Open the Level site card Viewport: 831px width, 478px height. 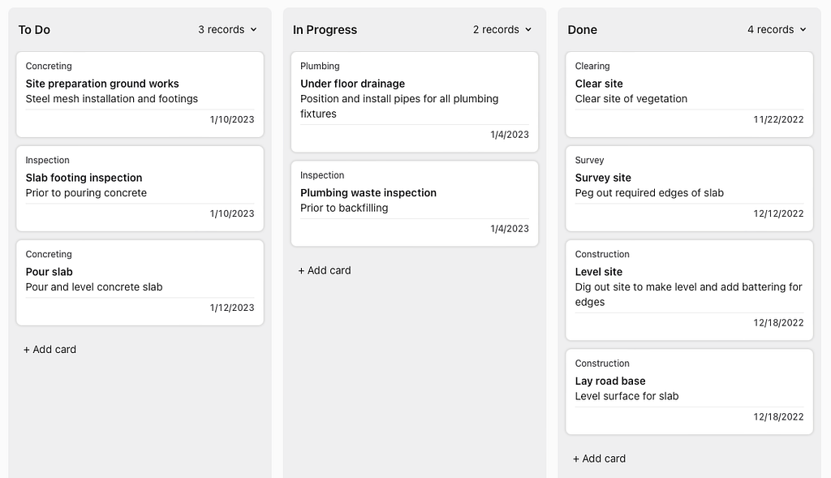(x=689, y=291)
